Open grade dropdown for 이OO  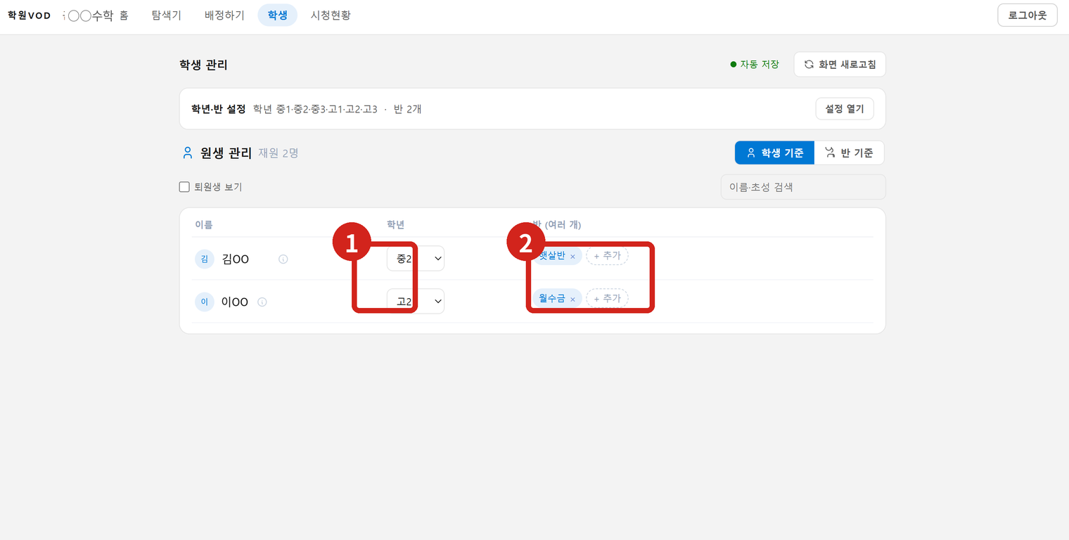pyautogui.click(x=416, y=302)
